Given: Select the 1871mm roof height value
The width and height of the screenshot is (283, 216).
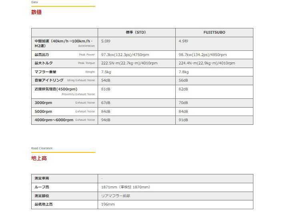Looking at the screenshot, I should coord(125,187).
